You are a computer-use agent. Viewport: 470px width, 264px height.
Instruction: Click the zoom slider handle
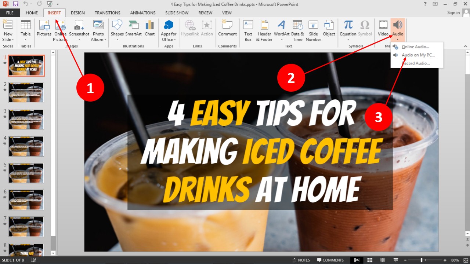click(421, 260)
